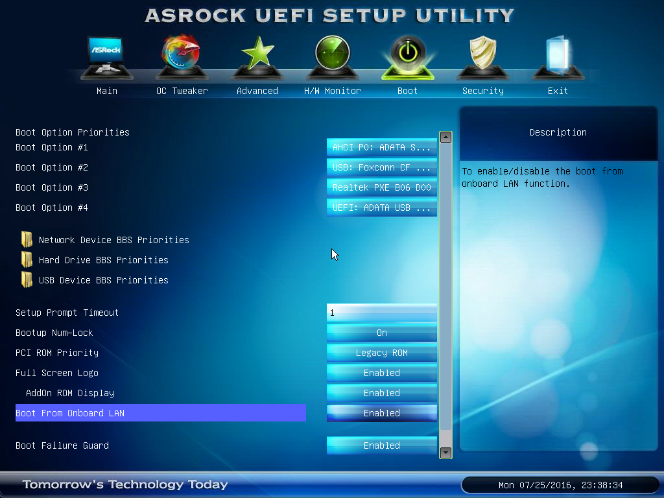Open Network Device BBS Priorities folder icon
664x498 pixels.
27,239
